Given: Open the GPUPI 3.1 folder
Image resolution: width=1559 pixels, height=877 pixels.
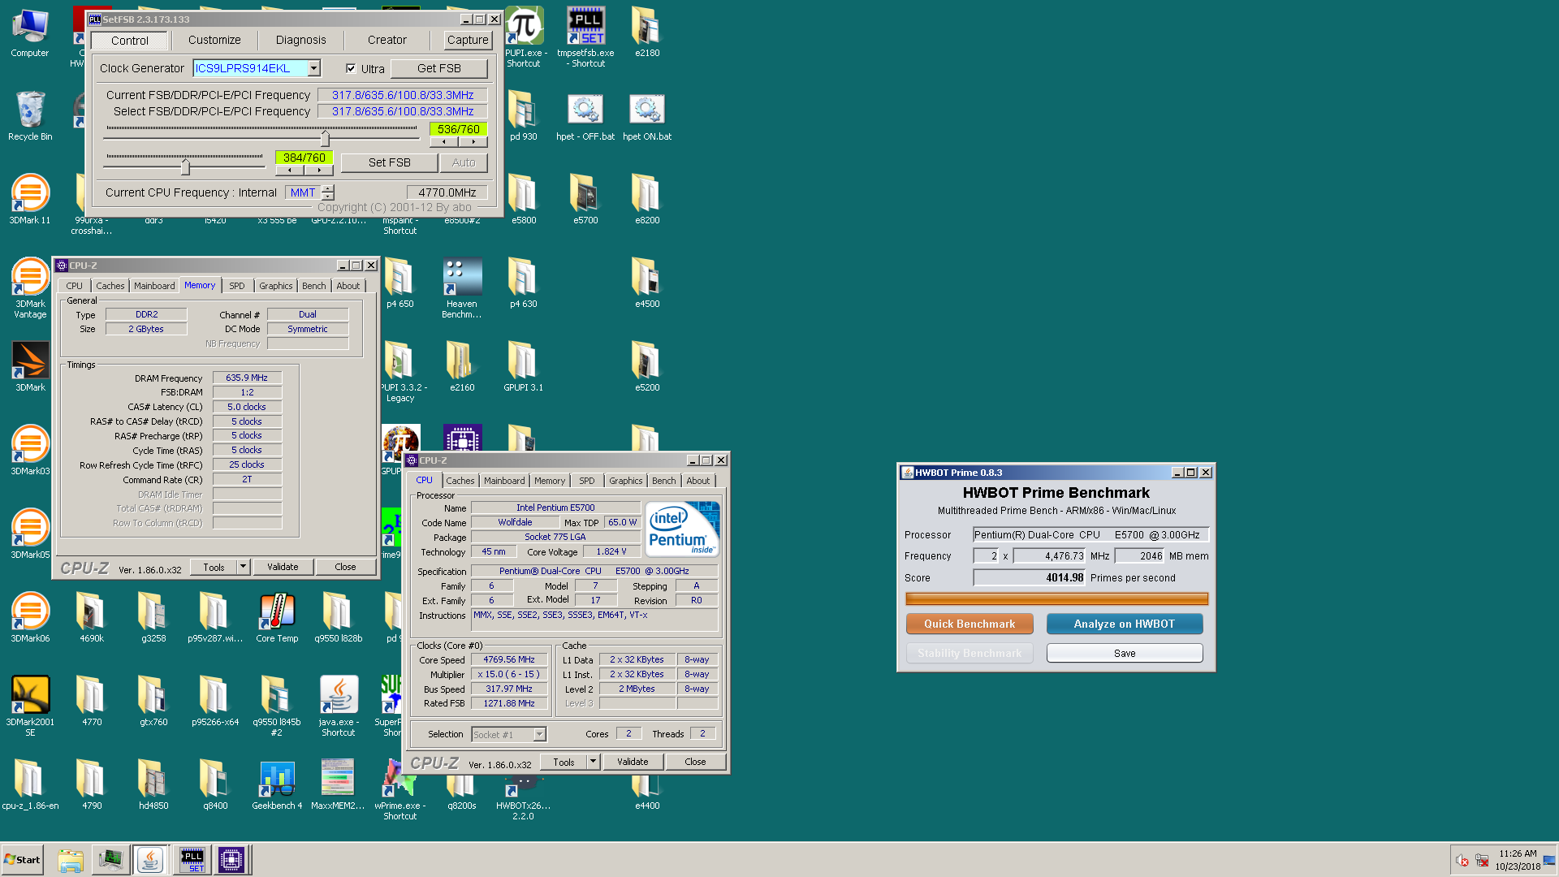Looking at the screenshot, I should click(524, 367).
